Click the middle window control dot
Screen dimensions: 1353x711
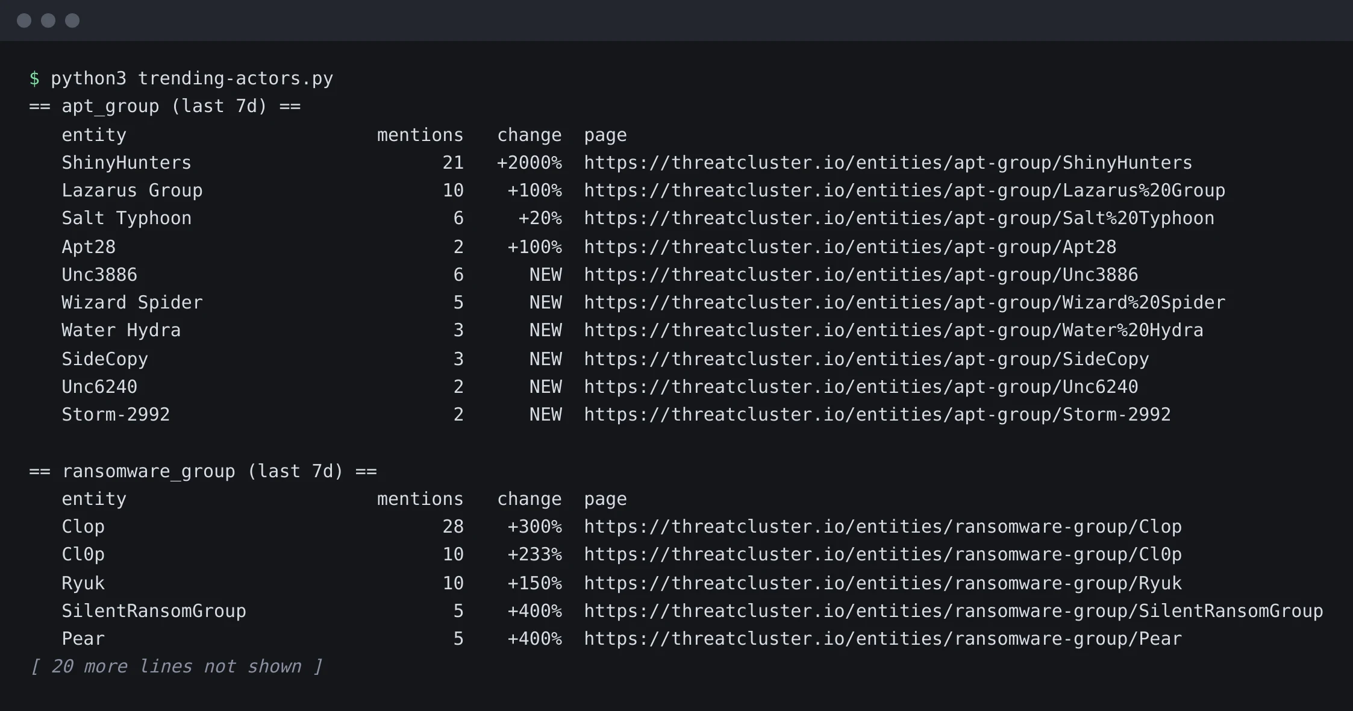point(48,20)
